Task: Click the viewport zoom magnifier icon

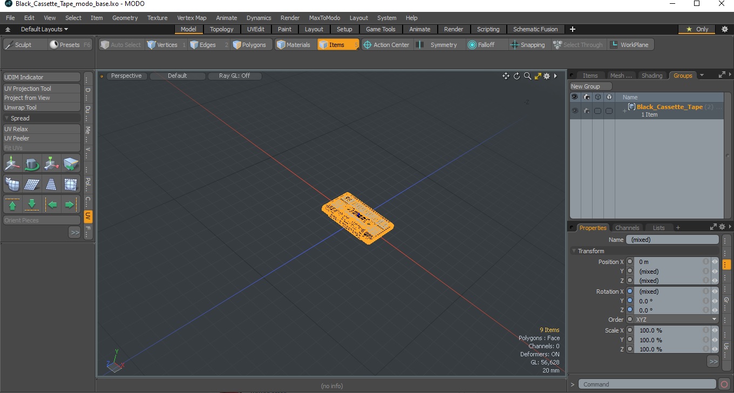Action: (x=527, y=76)
